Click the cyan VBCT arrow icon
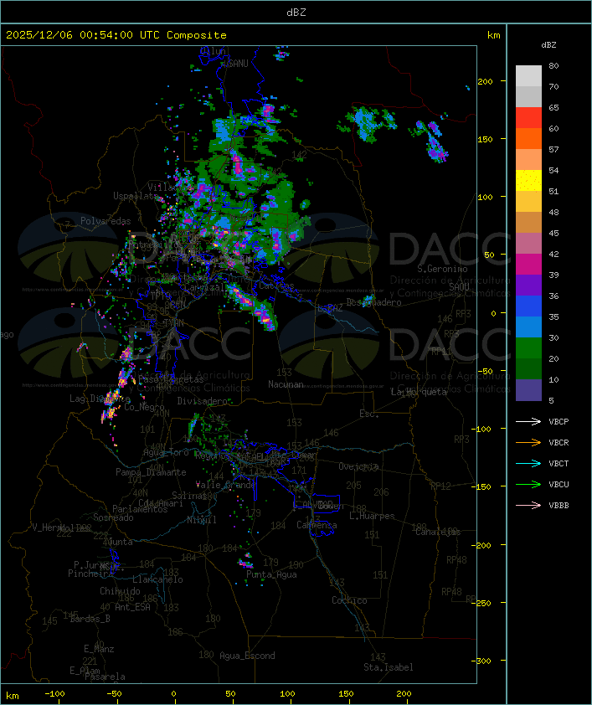Image resolution: width=592 pixels, height=705 pixels. 528,463
